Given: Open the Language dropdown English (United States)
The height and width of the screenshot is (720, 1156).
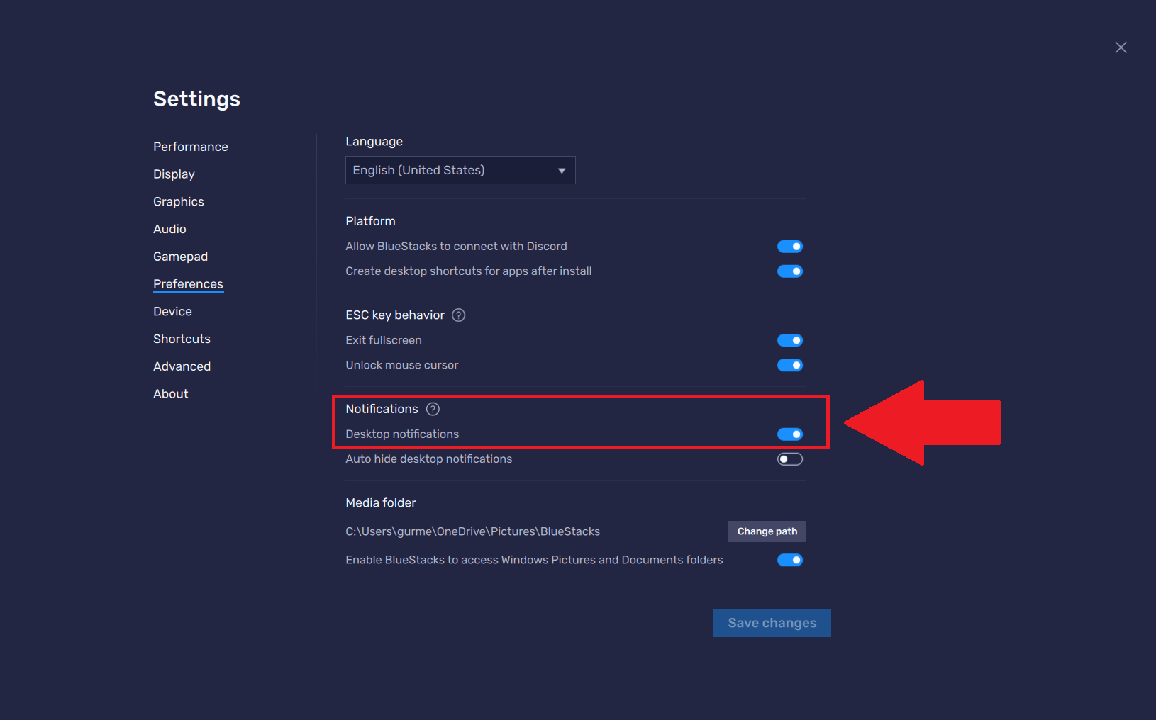Looking at the screenshot, I should (x=460, y=170).
